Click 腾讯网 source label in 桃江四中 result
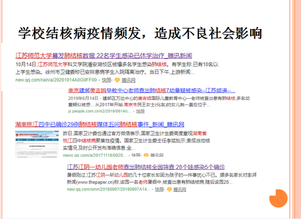 157,155
